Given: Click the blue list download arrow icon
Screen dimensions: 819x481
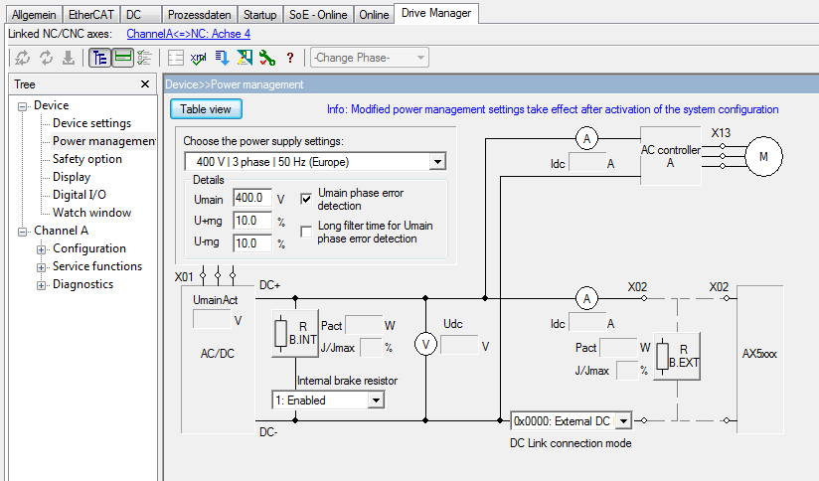Looking at the screenshot, I should 222,58.
